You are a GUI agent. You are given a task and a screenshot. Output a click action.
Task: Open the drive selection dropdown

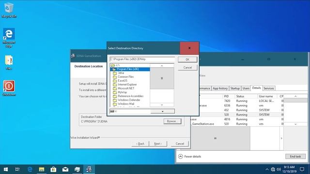coord(163,111)
